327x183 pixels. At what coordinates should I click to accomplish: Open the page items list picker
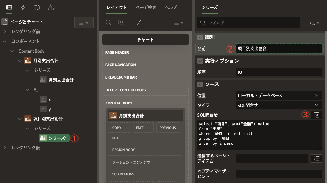click(316, 158)
